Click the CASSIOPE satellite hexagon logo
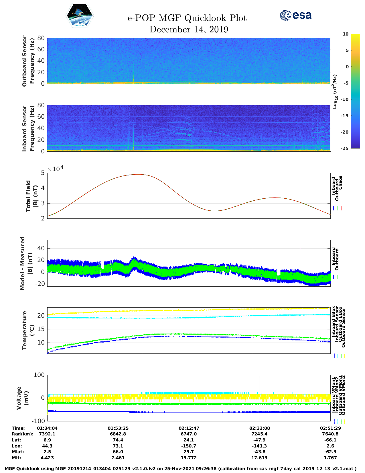 [80, 15]
